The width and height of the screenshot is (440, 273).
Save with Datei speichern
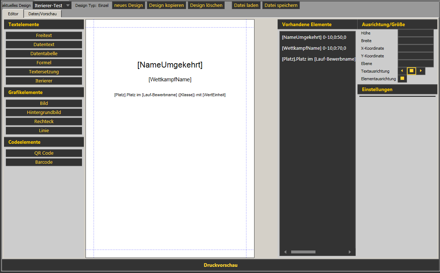pos(281,5)
